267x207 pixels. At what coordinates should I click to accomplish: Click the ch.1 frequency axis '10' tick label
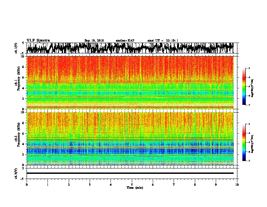pyautogui.click(x=23, y=56)
